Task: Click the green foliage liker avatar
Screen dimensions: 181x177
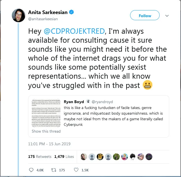Action: tap(116, 157)
